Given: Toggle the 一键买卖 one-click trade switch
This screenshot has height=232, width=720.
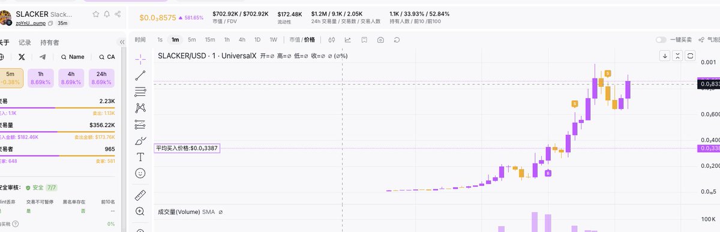Looking at the screenshot, I should click(661, 40).
